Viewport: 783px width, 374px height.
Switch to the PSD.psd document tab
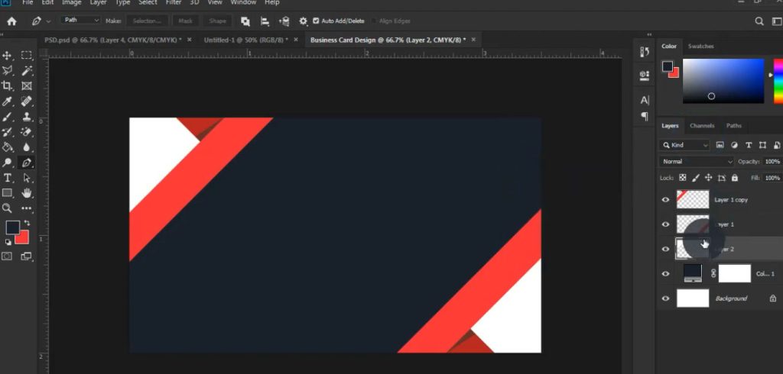tap(113, 40)
